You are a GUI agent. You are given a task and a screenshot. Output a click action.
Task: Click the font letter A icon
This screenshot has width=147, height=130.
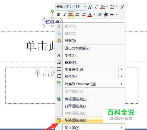point(59,55)
